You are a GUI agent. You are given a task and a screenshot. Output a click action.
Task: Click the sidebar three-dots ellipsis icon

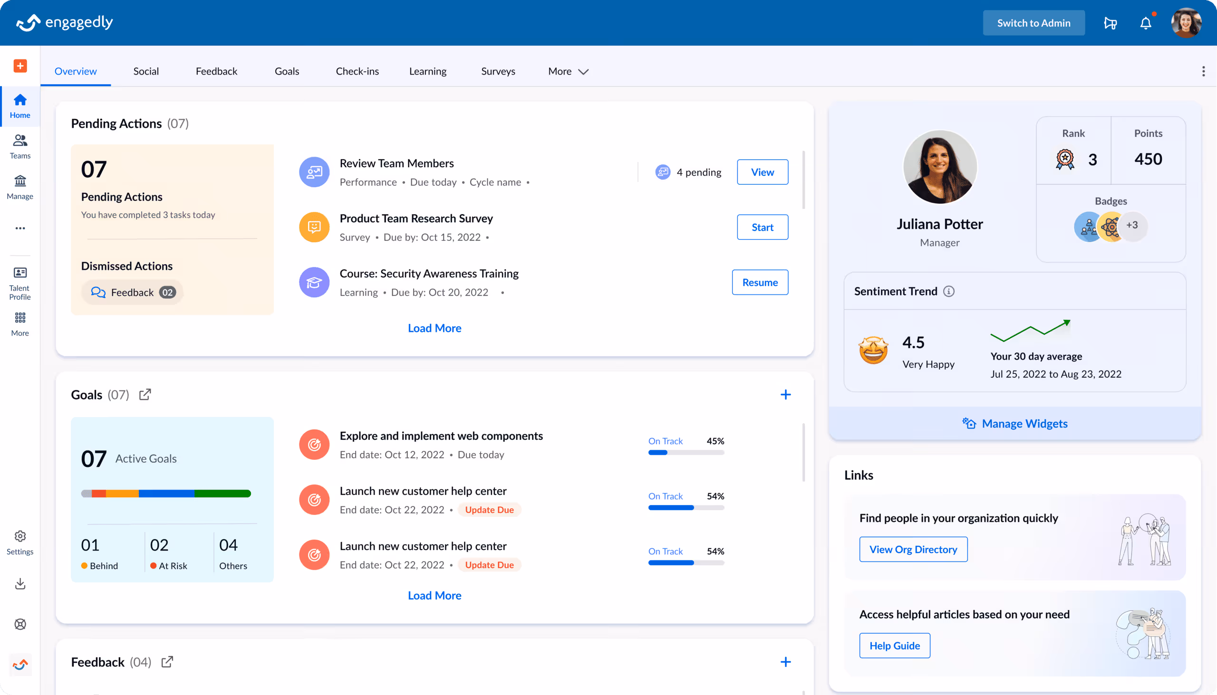(x=20, y=228)
